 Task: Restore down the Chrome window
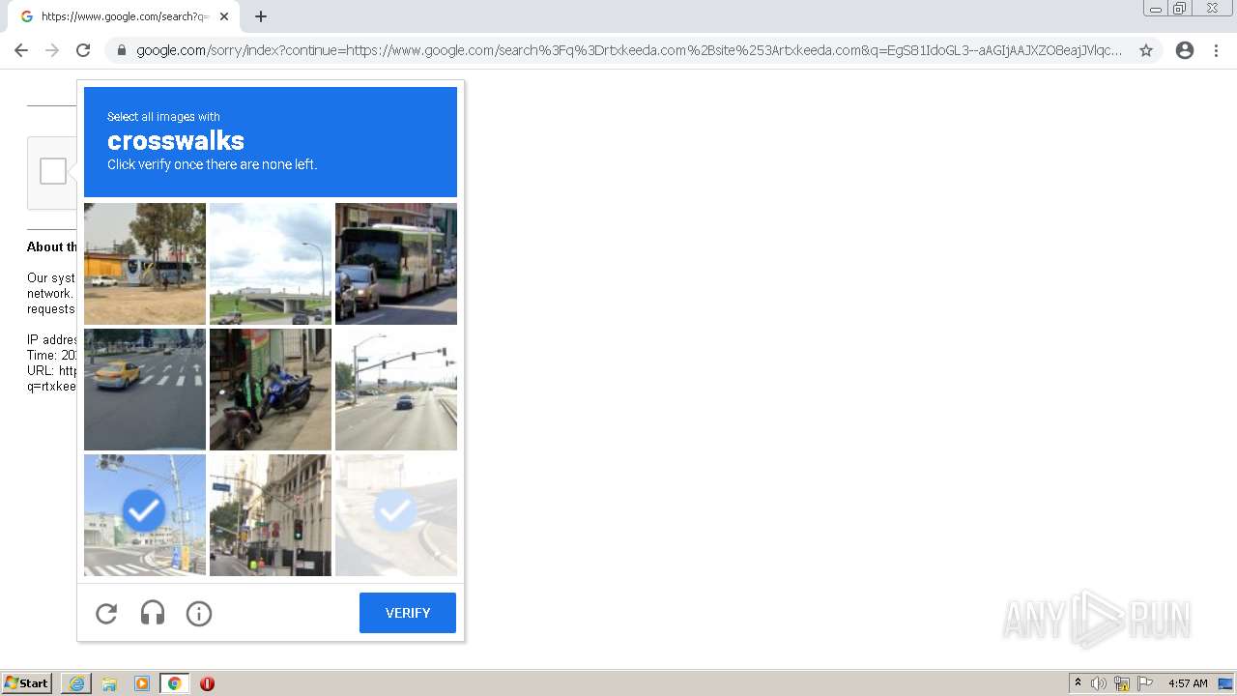tap(1180, 8)
